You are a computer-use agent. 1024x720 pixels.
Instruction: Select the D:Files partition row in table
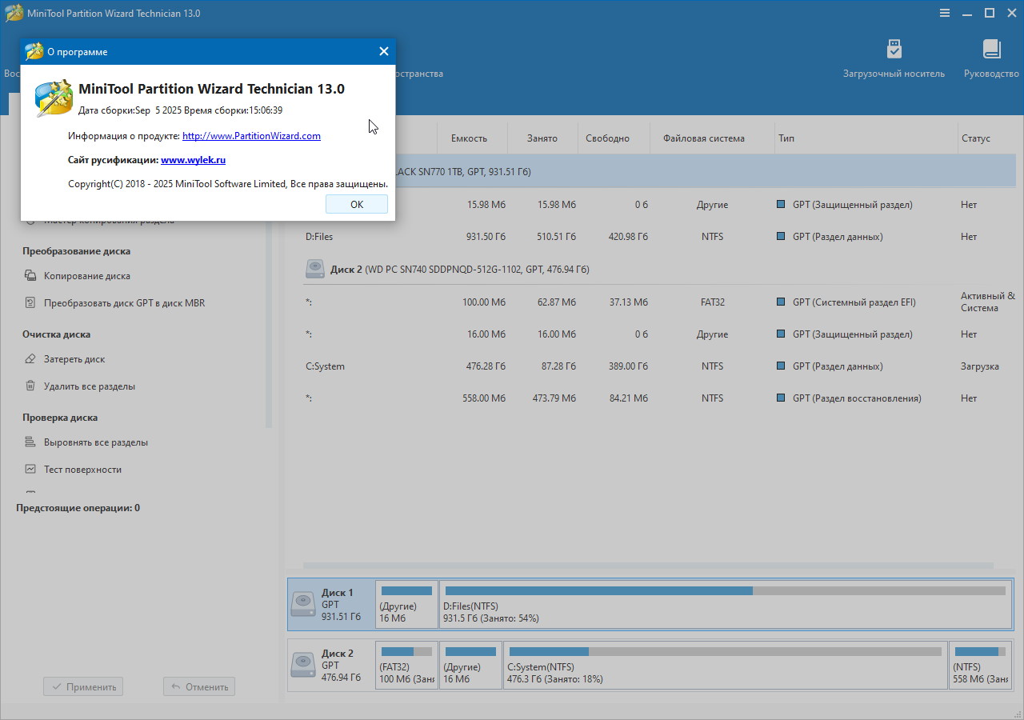pyautogui.click(x=560, y=237)
